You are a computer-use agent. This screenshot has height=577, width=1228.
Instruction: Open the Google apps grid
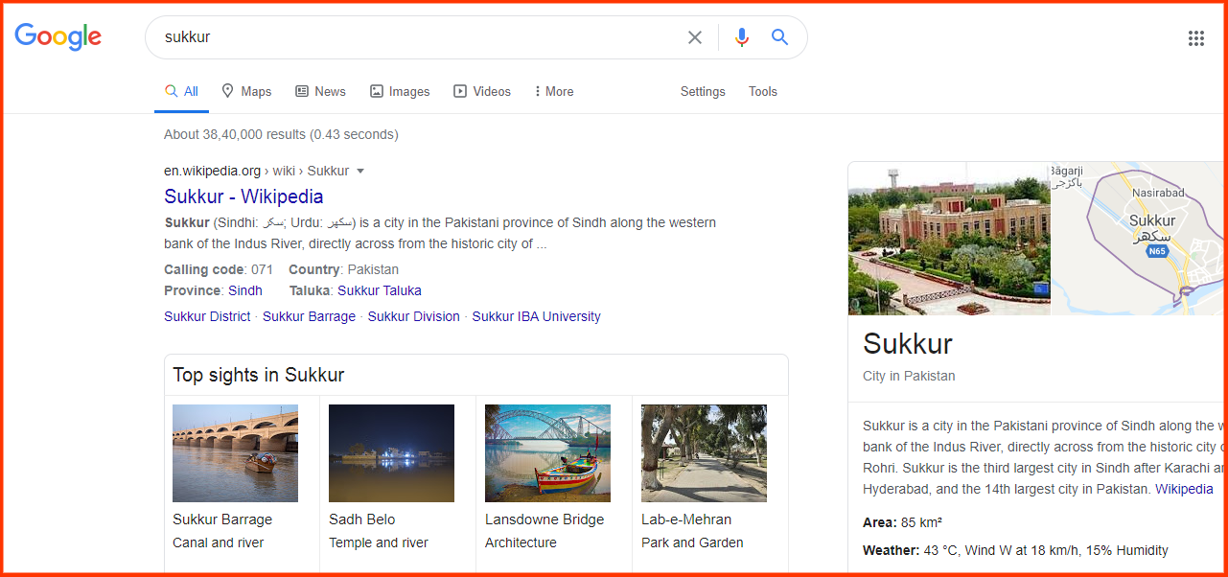point(1196,38)
